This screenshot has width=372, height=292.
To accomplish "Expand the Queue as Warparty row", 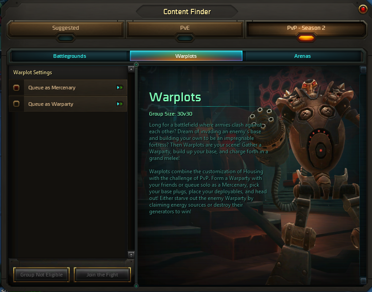I will (68, 104).
